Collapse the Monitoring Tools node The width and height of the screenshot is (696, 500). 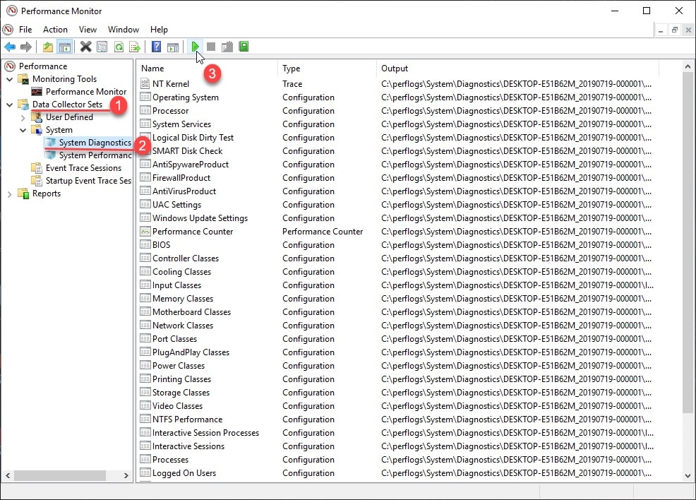click(9, 79)
